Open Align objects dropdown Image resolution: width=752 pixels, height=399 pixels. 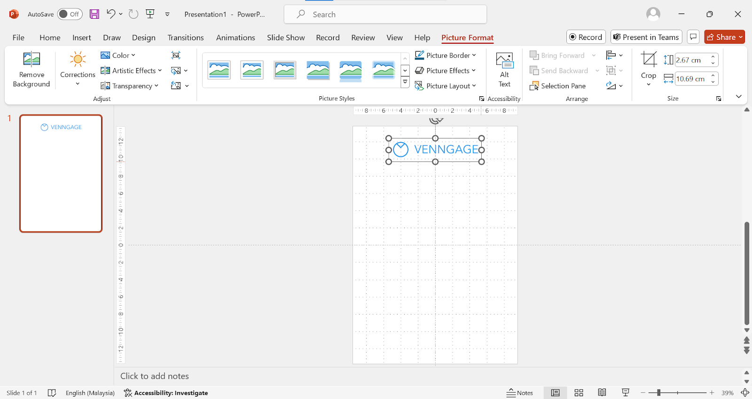(x=614, y=55)
